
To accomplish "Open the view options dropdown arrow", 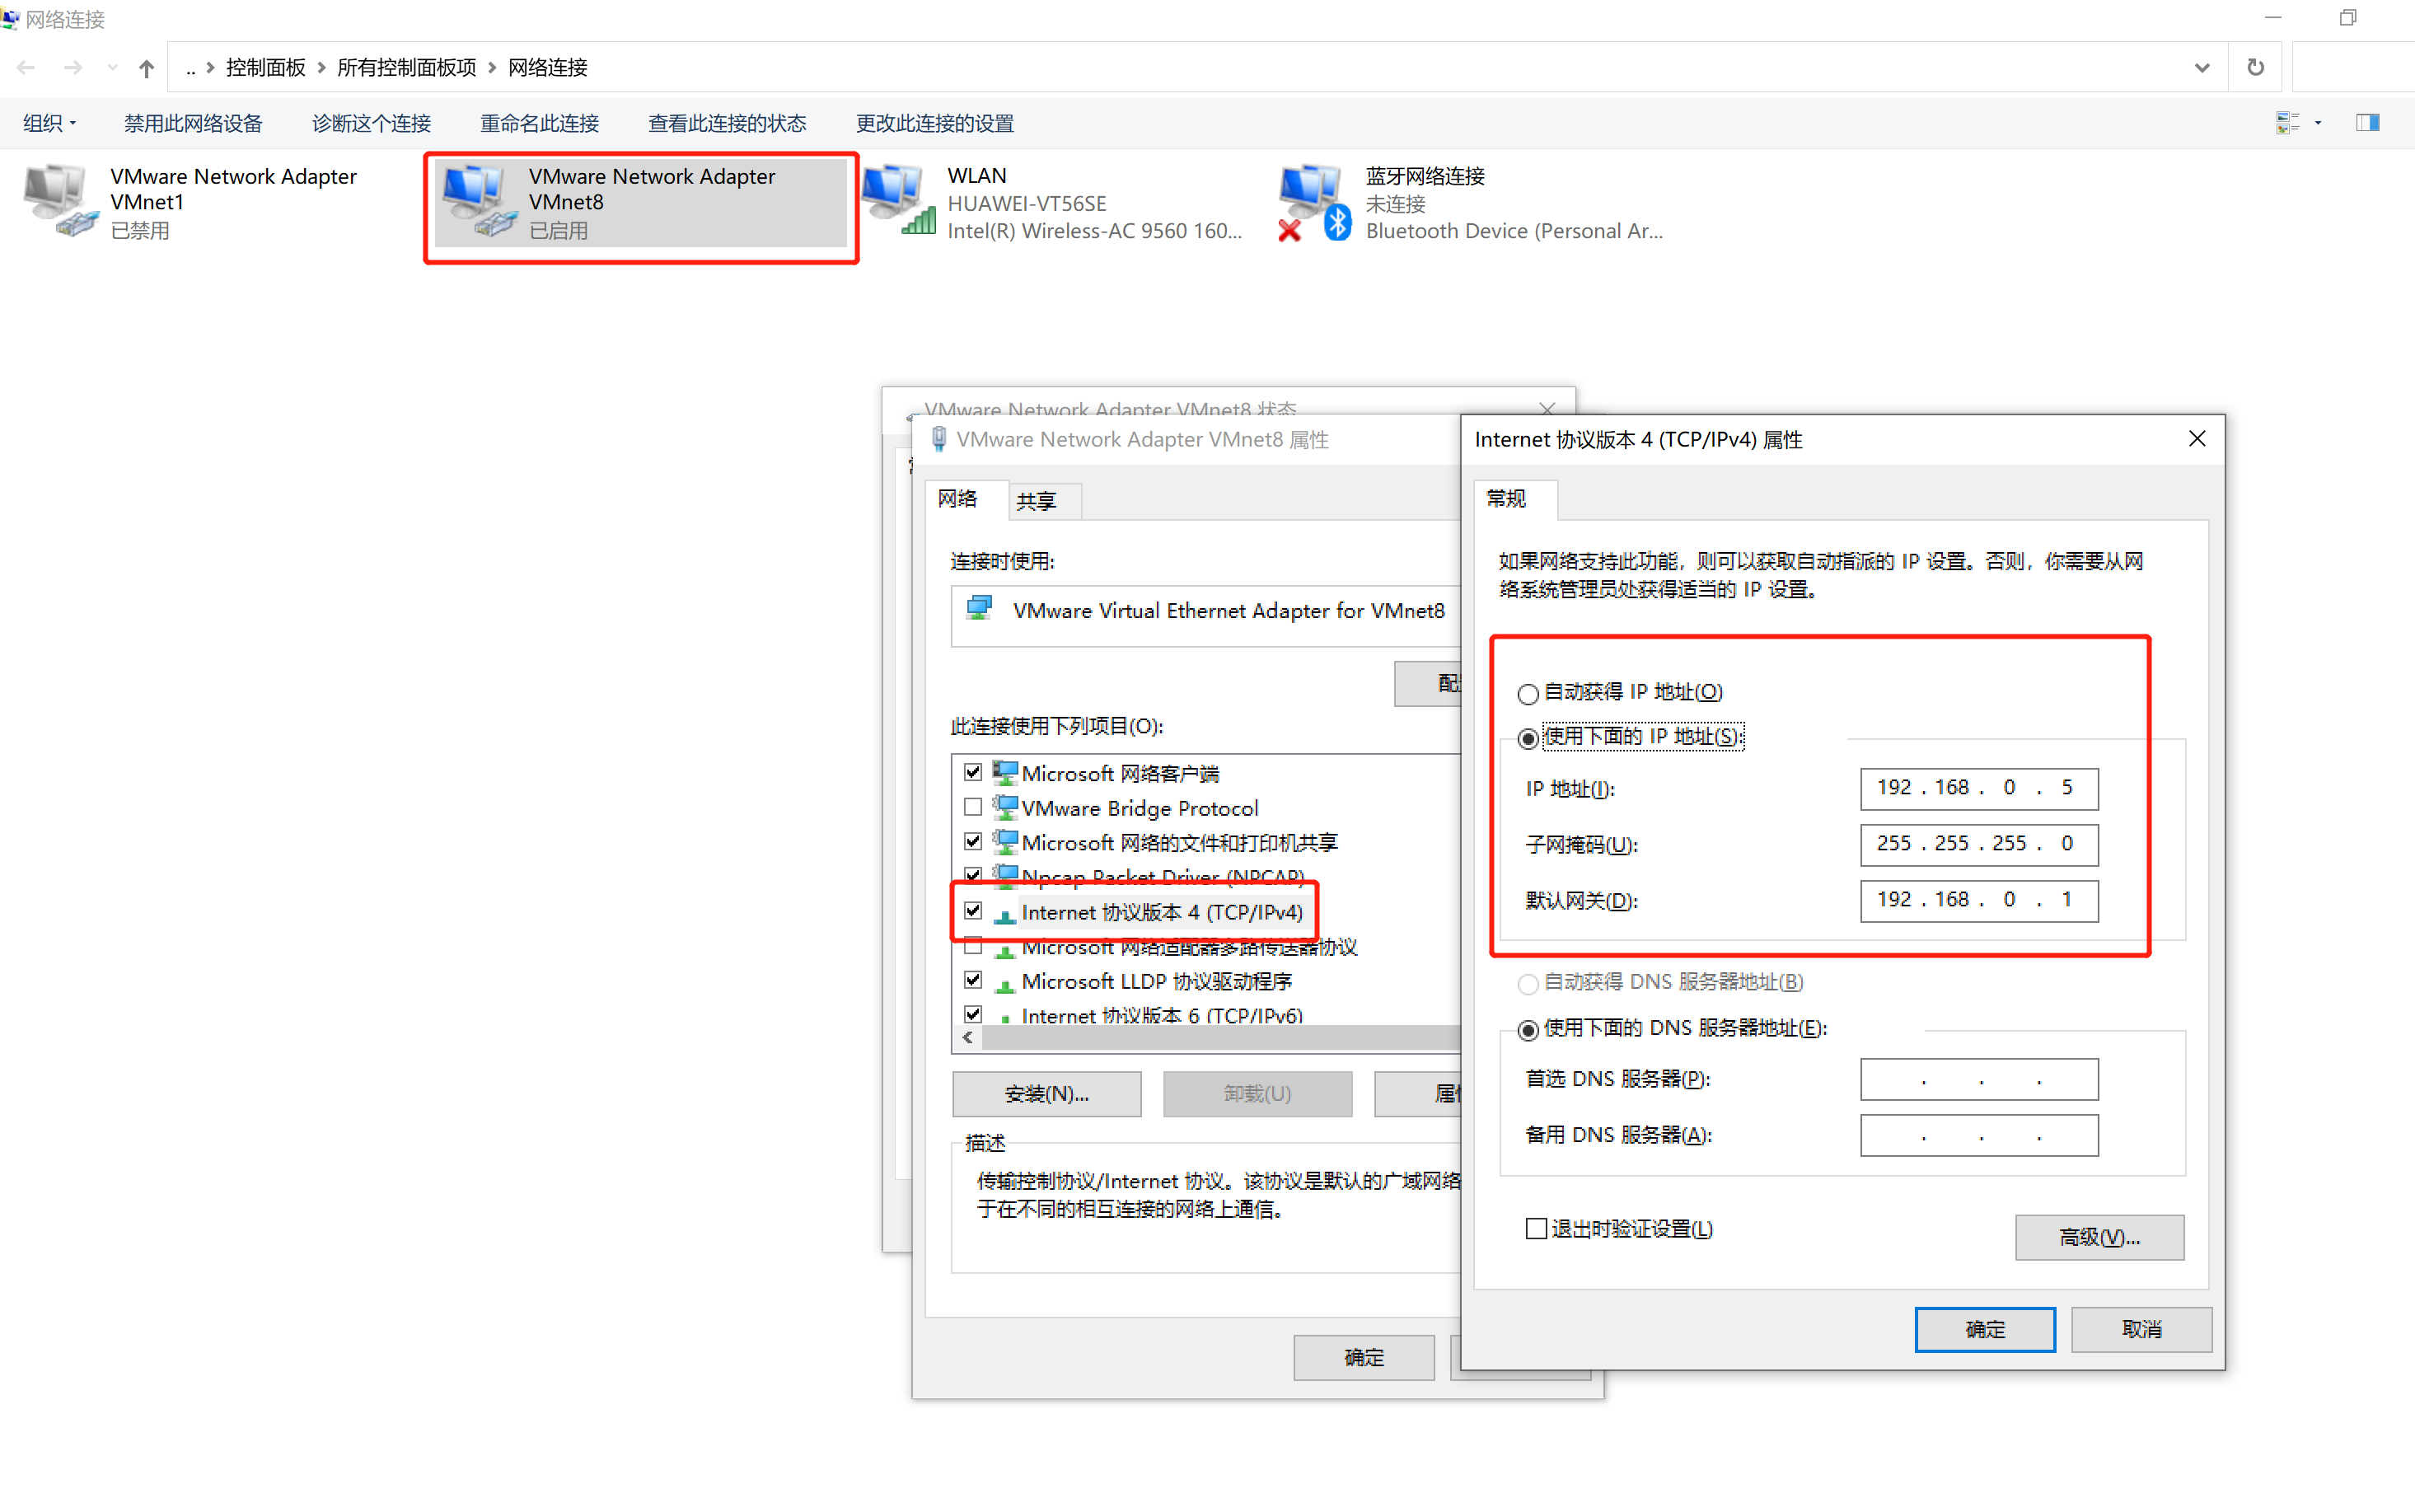I will point(2318,123).
